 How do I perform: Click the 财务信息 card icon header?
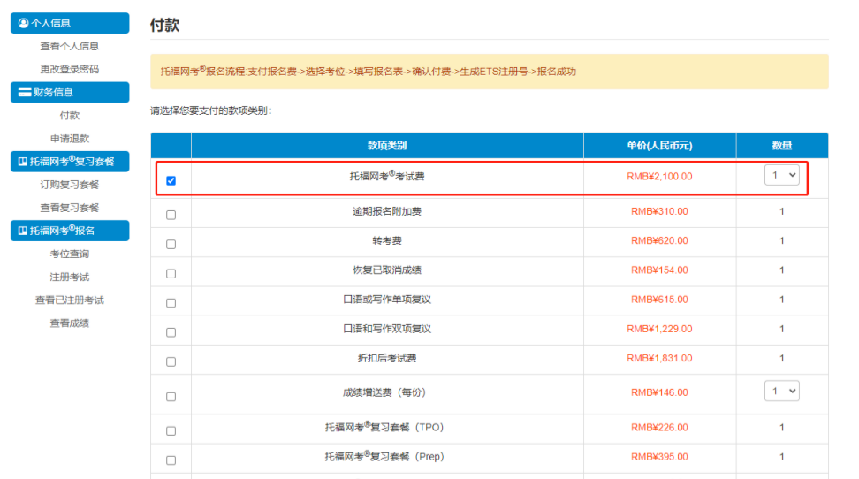click(x=25, y=92)
